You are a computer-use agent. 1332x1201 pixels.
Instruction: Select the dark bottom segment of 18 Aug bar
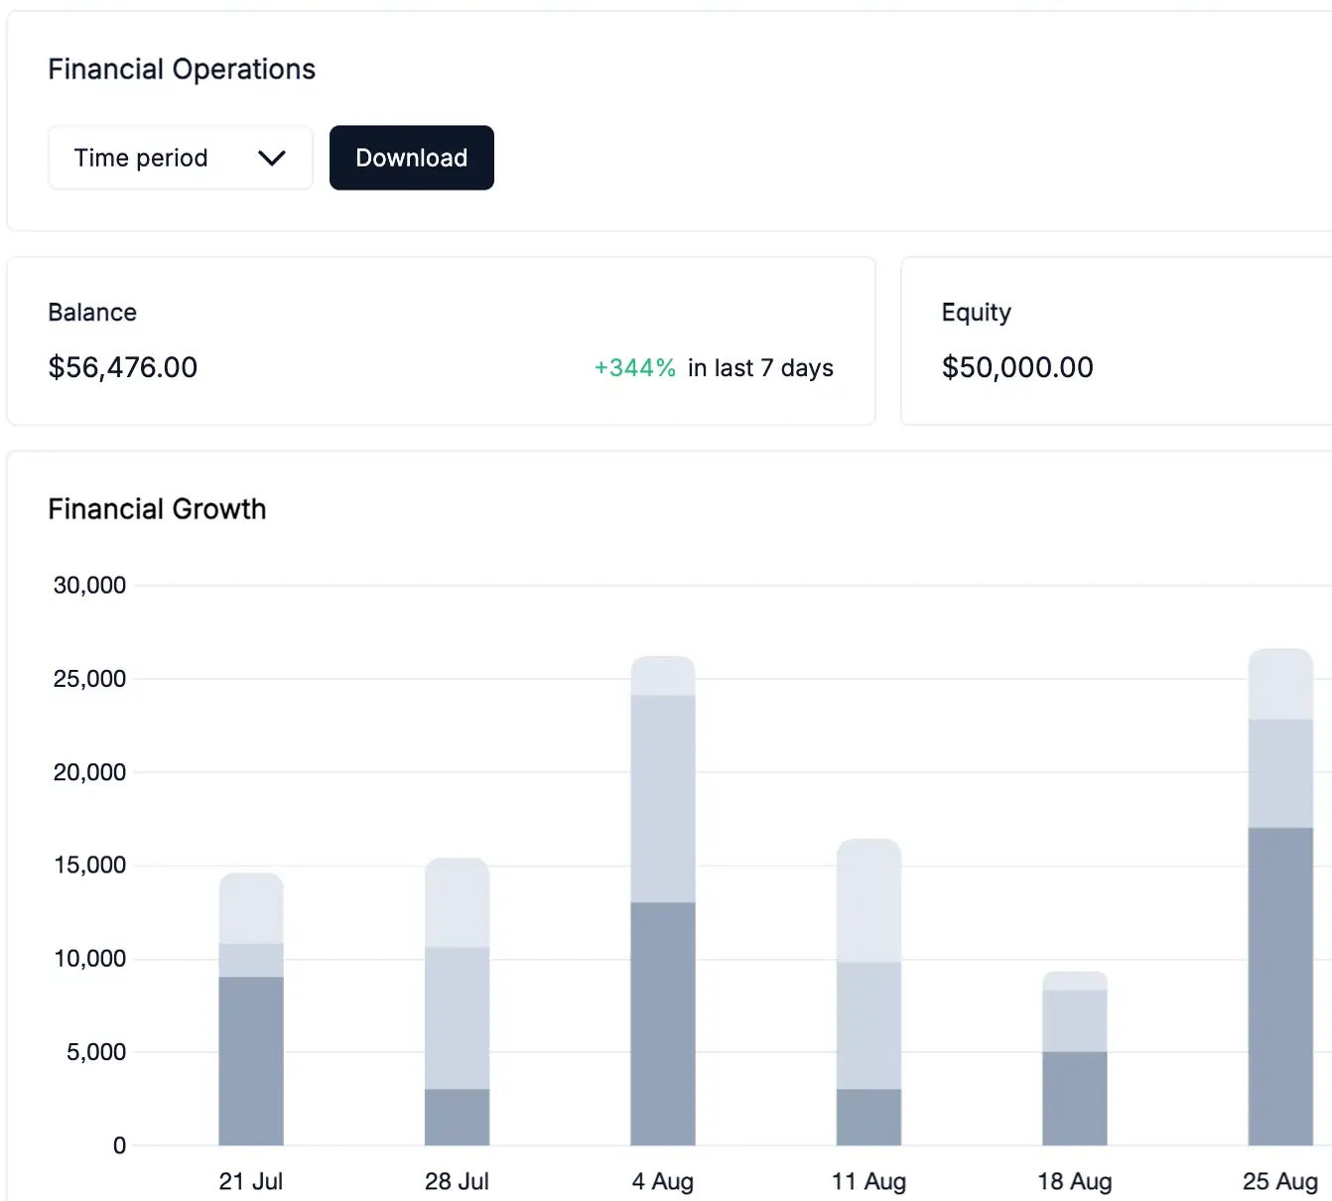point(1075,1098)
